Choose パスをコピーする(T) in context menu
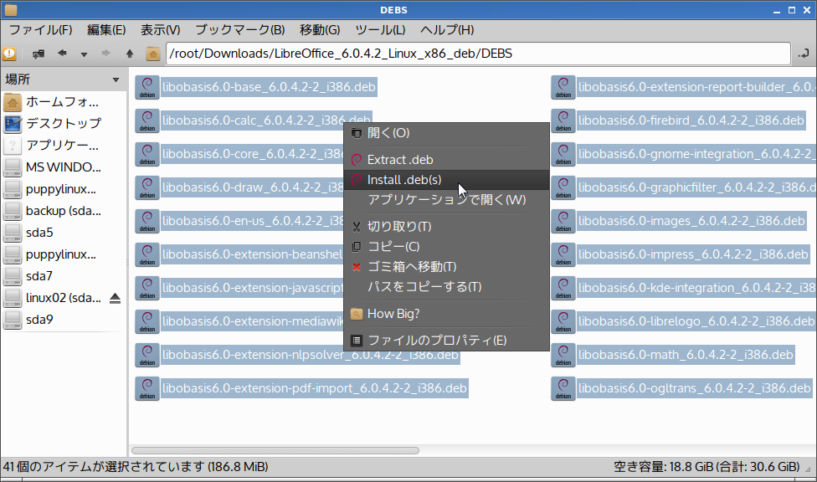Viewport: 817px width, 482px height. pyautogui.click(x=446, y=286)
